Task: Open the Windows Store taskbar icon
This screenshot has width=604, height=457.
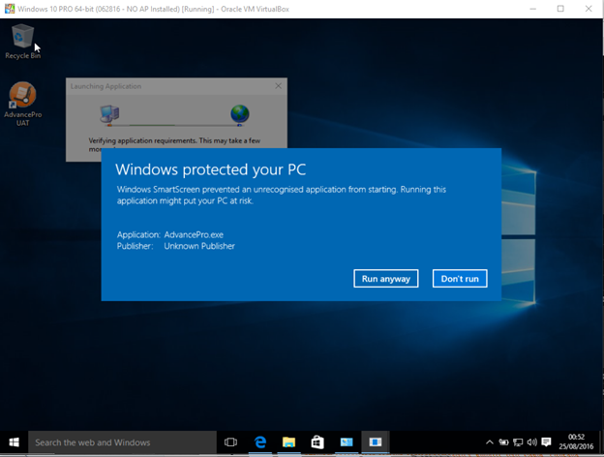Action: pyautogui.click(x=317, y=442)
